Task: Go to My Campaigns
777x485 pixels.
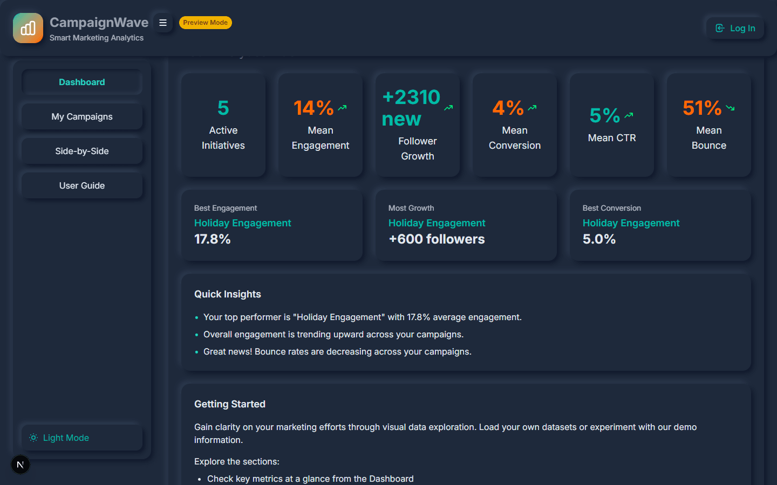Action: coord(82,116)
